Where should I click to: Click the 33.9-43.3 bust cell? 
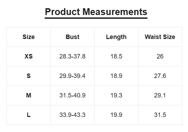point(73,115)
